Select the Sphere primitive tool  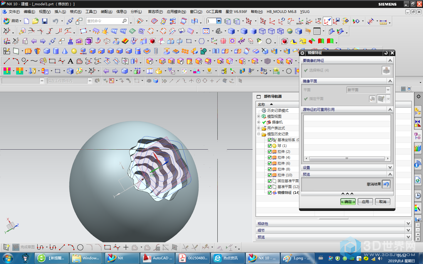[74, 51]
